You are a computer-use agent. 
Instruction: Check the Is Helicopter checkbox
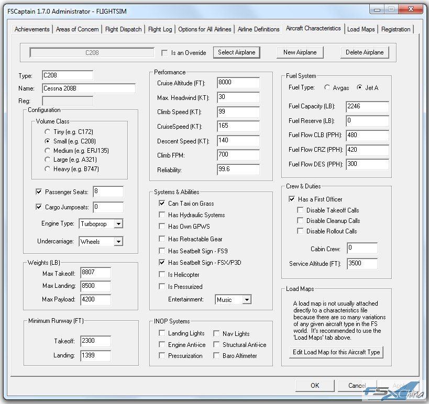(x=162, y=274)
